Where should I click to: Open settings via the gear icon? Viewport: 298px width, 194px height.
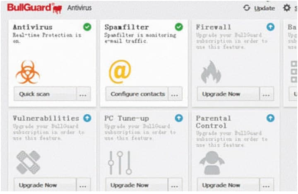(287, 8)
